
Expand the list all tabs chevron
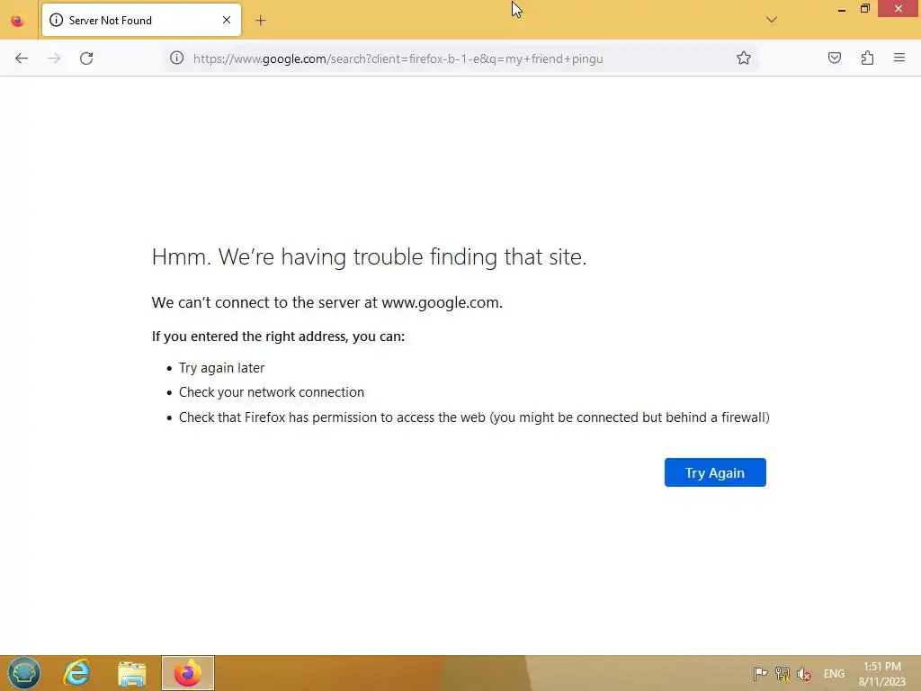click(x=771, y=20)
